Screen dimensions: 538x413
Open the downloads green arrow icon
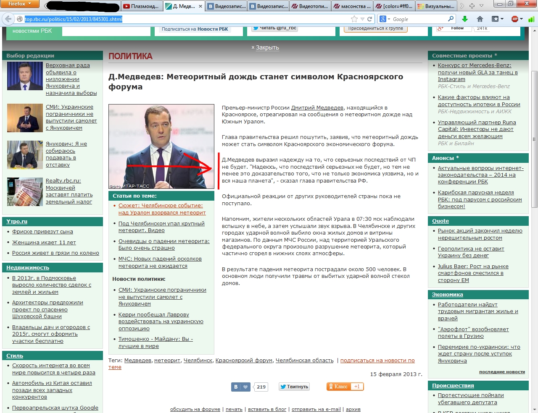tap(465, 19)
